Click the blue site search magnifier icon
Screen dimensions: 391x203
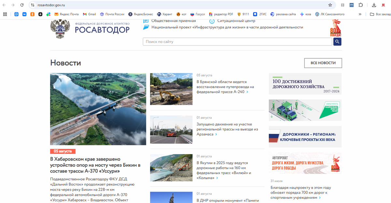click(x=337, y=41)
